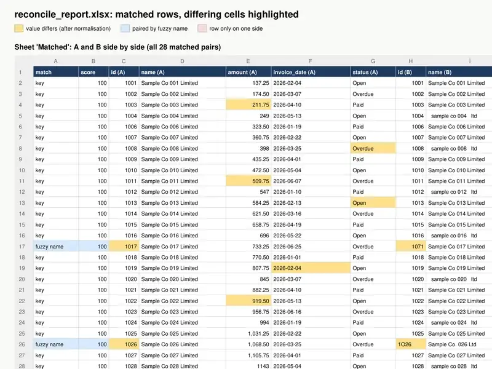Click the pink 'row only on one side' swatch
492x369 pixels.
point(202,28)
